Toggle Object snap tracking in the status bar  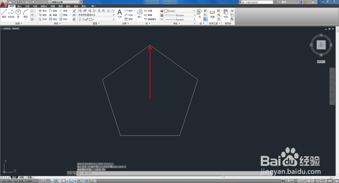click(67, 181)
